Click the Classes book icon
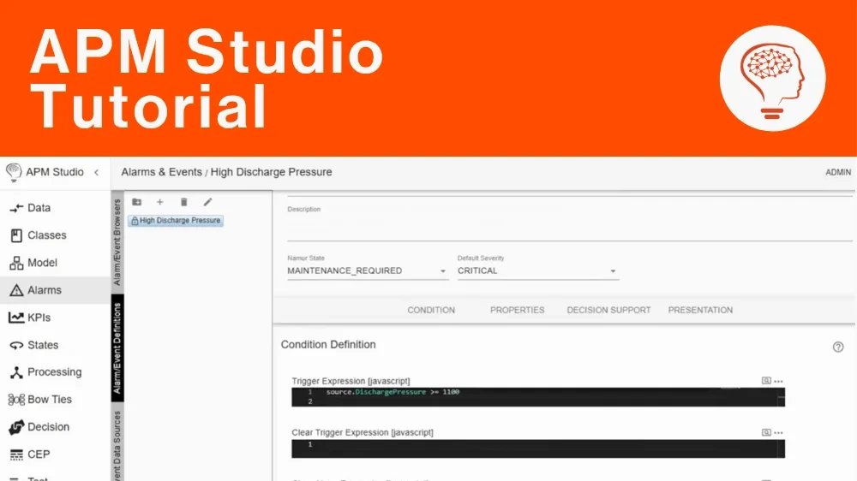857x481 pixels. click(x=16, y=235)
